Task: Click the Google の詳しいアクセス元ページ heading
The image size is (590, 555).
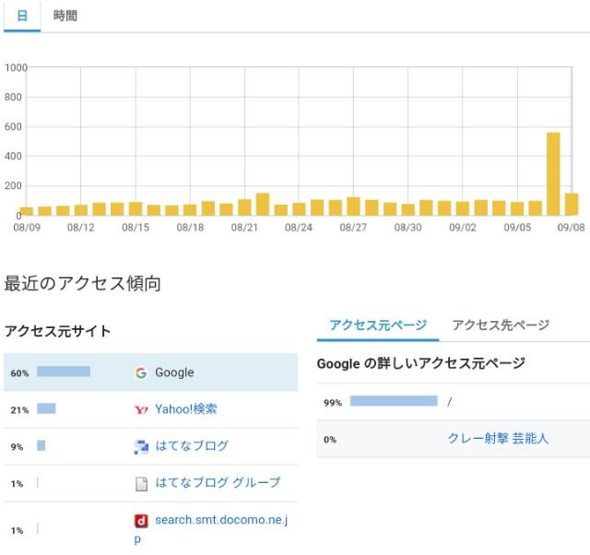Action: pyautogui.click(x=421, y=363)
